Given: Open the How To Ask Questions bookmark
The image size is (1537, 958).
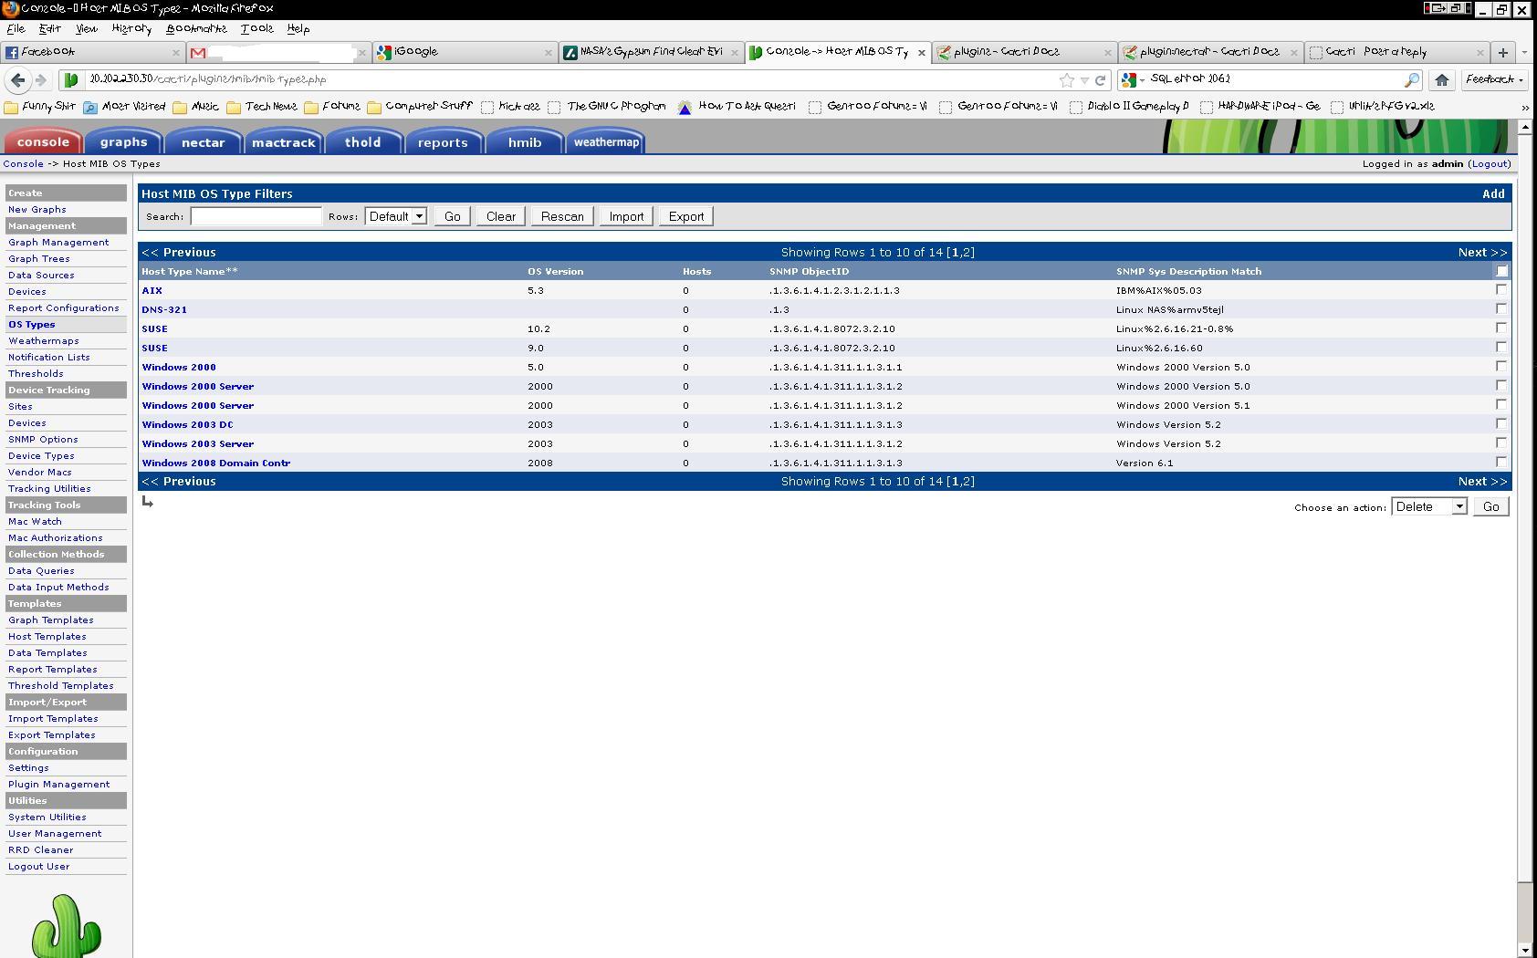Looking at the screenshot, I should [737, 107].
